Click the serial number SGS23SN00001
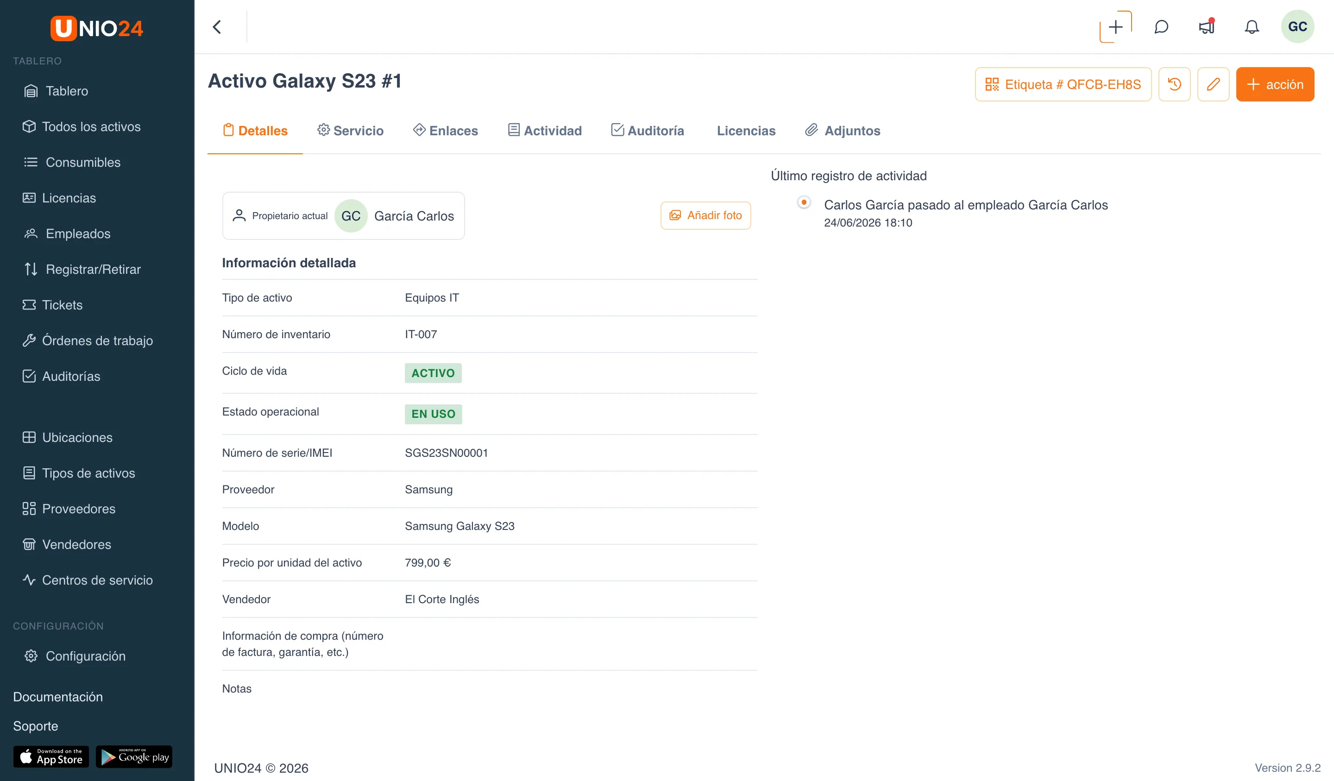The width and height of the screenshot is (1334, 781). coord(446,453)
